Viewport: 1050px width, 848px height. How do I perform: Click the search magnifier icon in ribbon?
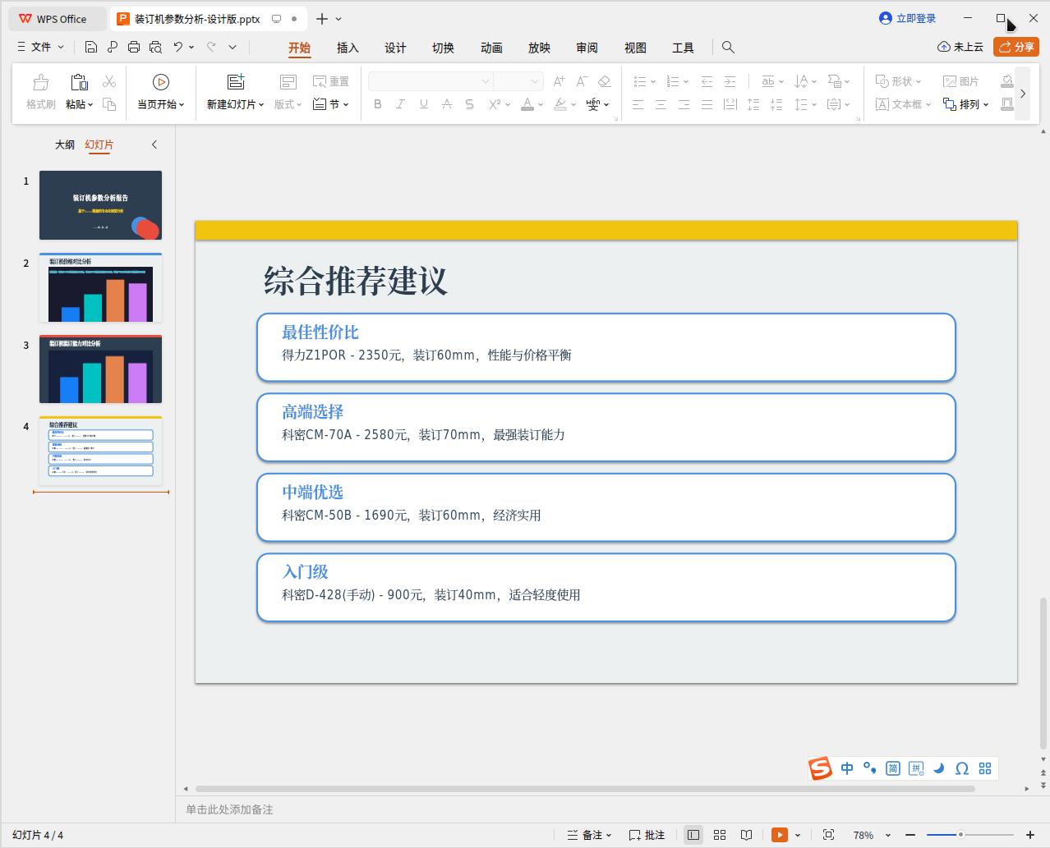tap(728, 48)
